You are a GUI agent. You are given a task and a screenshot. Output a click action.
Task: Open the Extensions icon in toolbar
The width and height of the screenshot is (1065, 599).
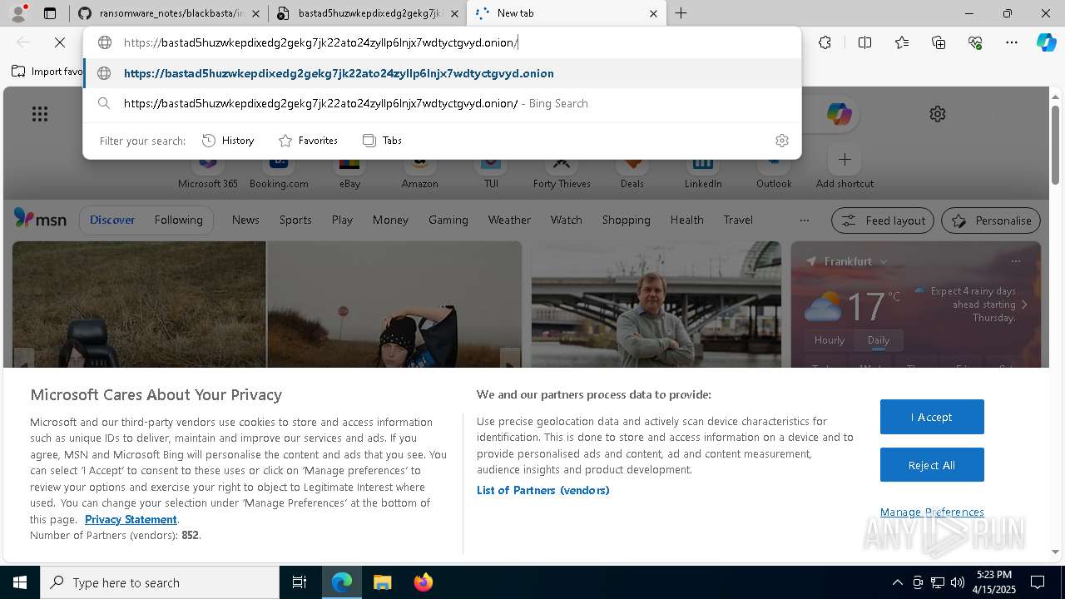825,42
